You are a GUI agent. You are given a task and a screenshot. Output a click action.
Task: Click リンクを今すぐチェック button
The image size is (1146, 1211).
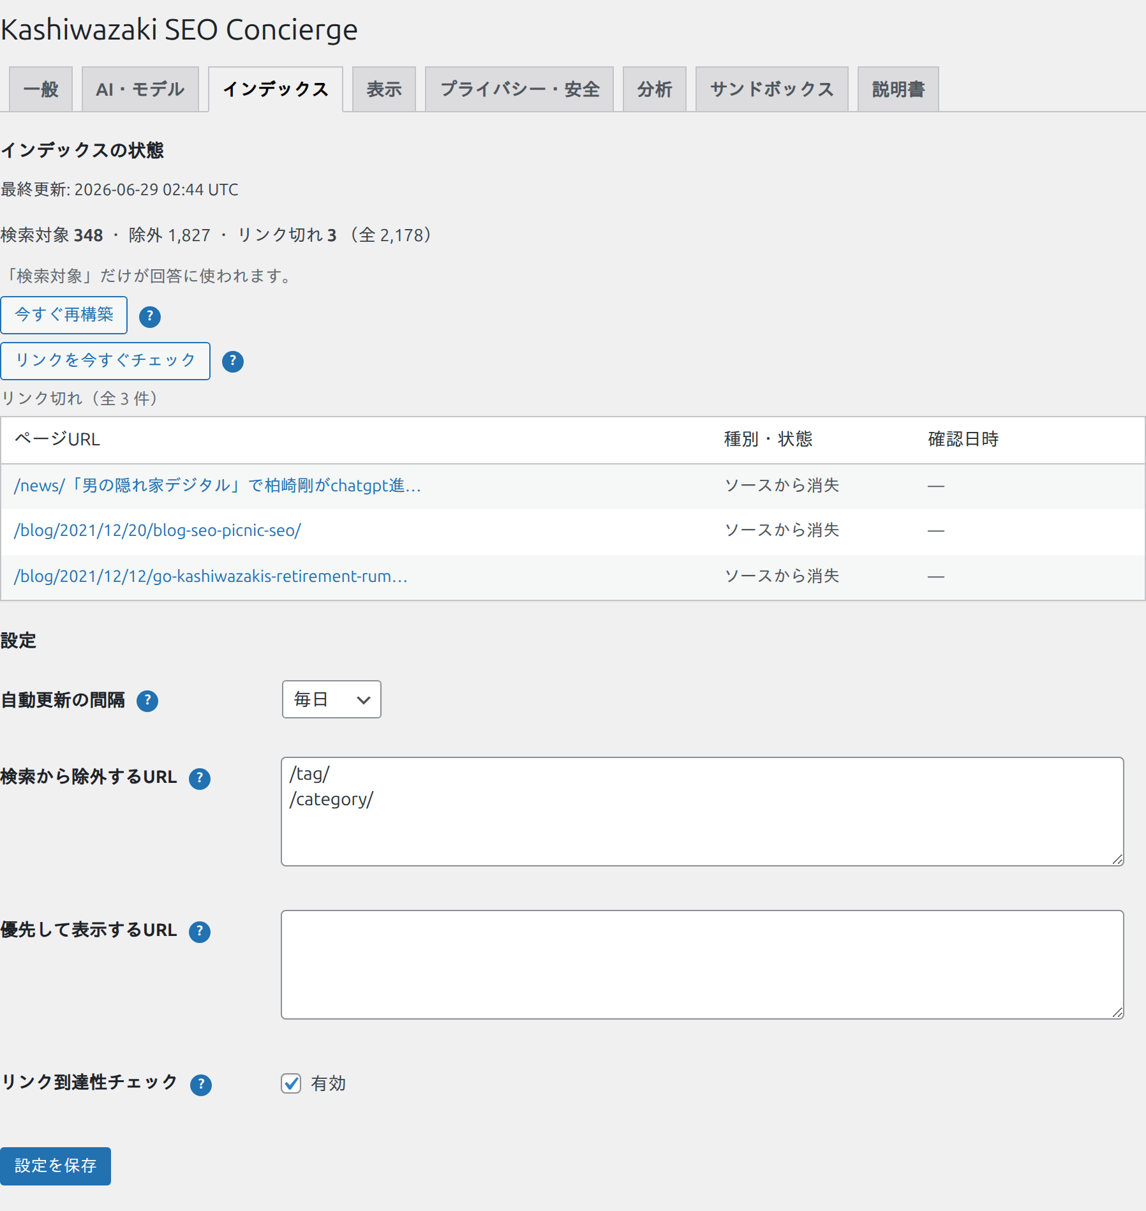click(x=105, y=361)
